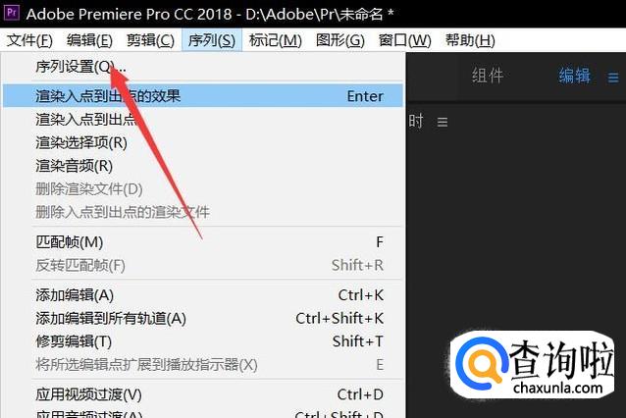This screenshot has width=626, height=418.
Task: Choose 添加编辑到所有轨道(A) entry
Action: pos(203,318)
